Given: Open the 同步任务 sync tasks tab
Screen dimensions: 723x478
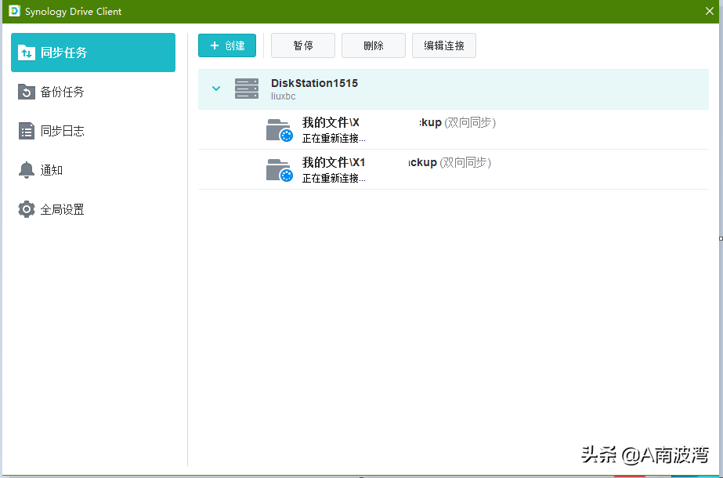Looking at the screenshot, I should point(93,53).
